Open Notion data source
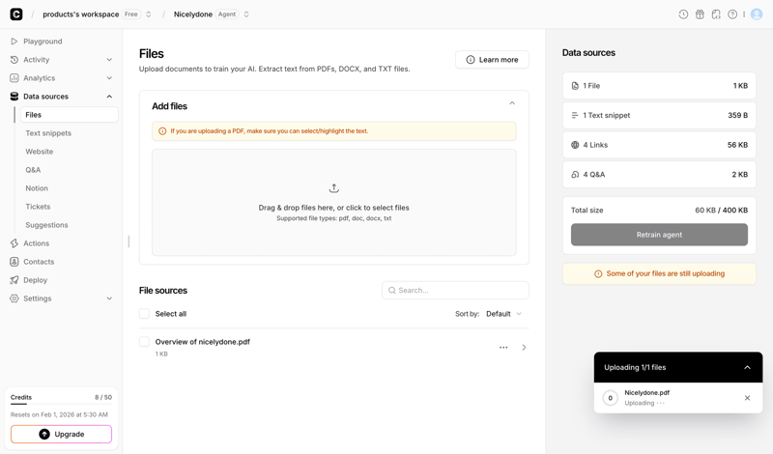The width and height of the screenshot is (773, 454). pos(37,188)
